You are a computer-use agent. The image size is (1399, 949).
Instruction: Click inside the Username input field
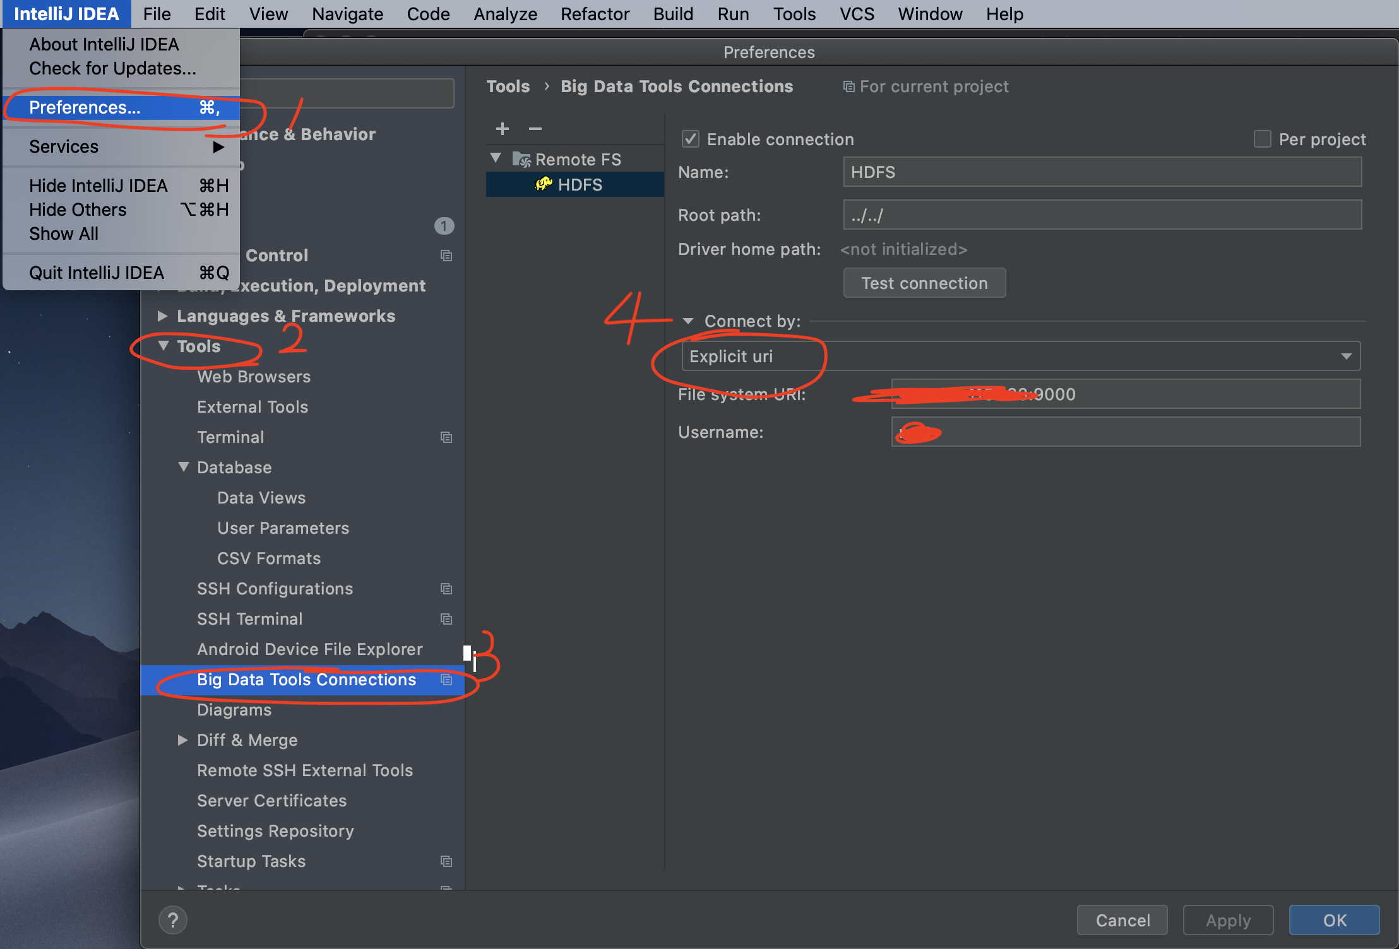[1124, 432]
